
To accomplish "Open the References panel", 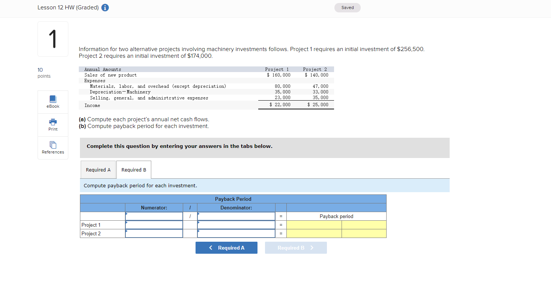I will [53, 148].
